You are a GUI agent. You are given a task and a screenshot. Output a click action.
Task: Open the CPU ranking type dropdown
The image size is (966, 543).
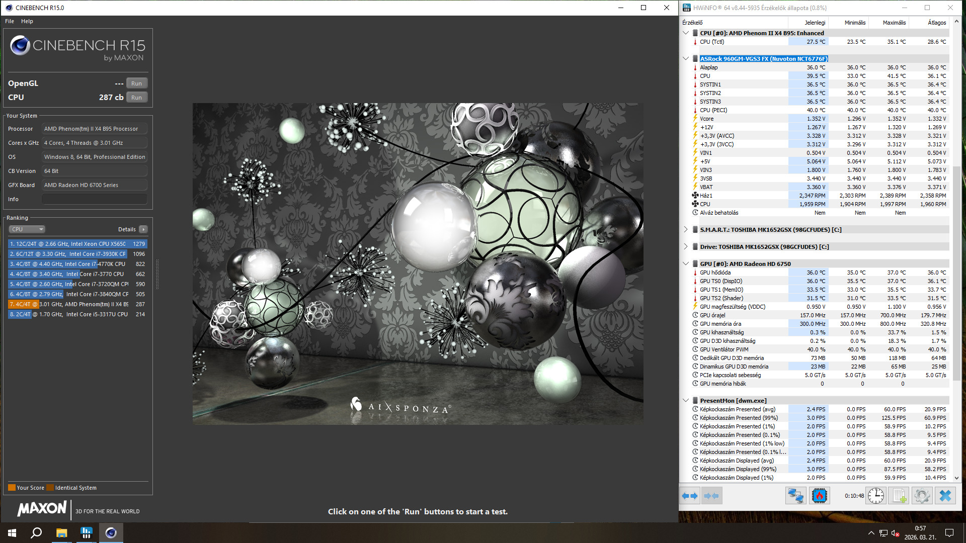click(27, 229)
